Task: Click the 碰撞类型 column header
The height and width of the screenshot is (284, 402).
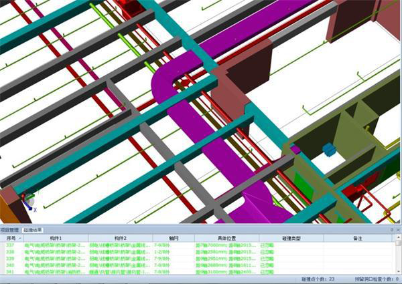Action: coord(291,239)
